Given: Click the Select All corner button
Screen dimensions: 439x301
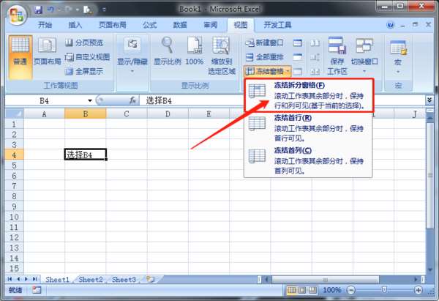Looking at the screenshot, I should click(15, 114).
